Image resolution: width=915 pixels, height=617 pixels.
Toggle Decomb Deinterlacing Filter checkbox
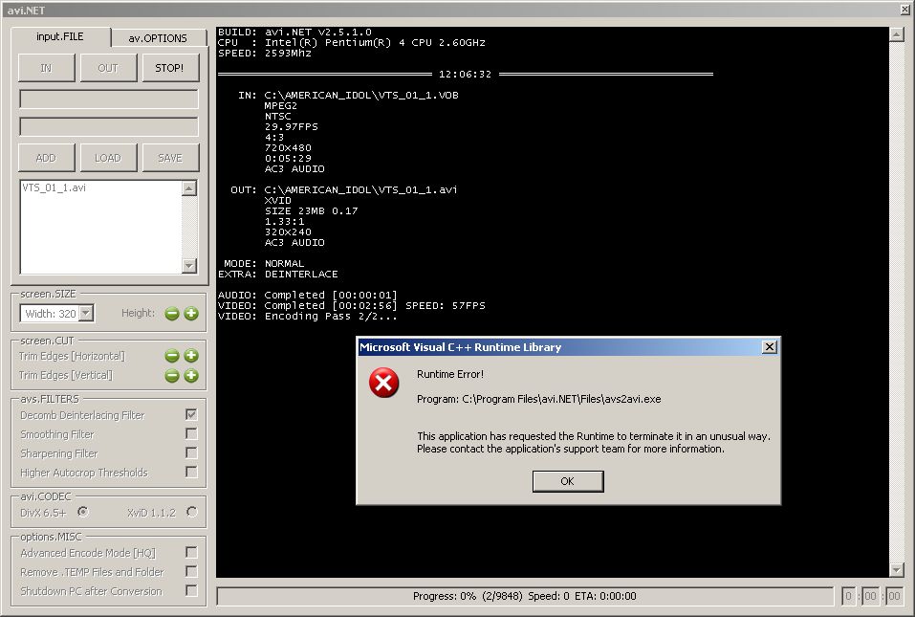coord(191,414)
